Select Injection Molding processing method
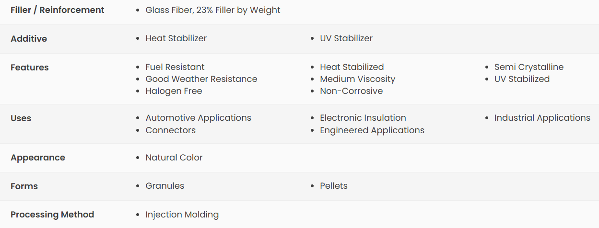The width and height of the screenshot is (599, 228). (182, 215)
